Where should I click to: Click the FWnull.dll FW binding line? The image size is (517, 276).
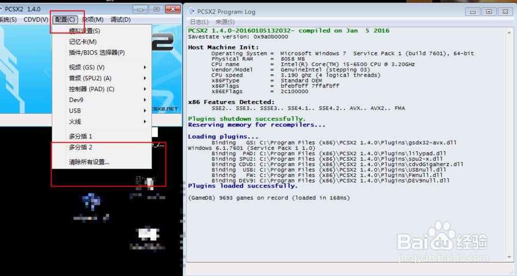(x=327, y=175)
